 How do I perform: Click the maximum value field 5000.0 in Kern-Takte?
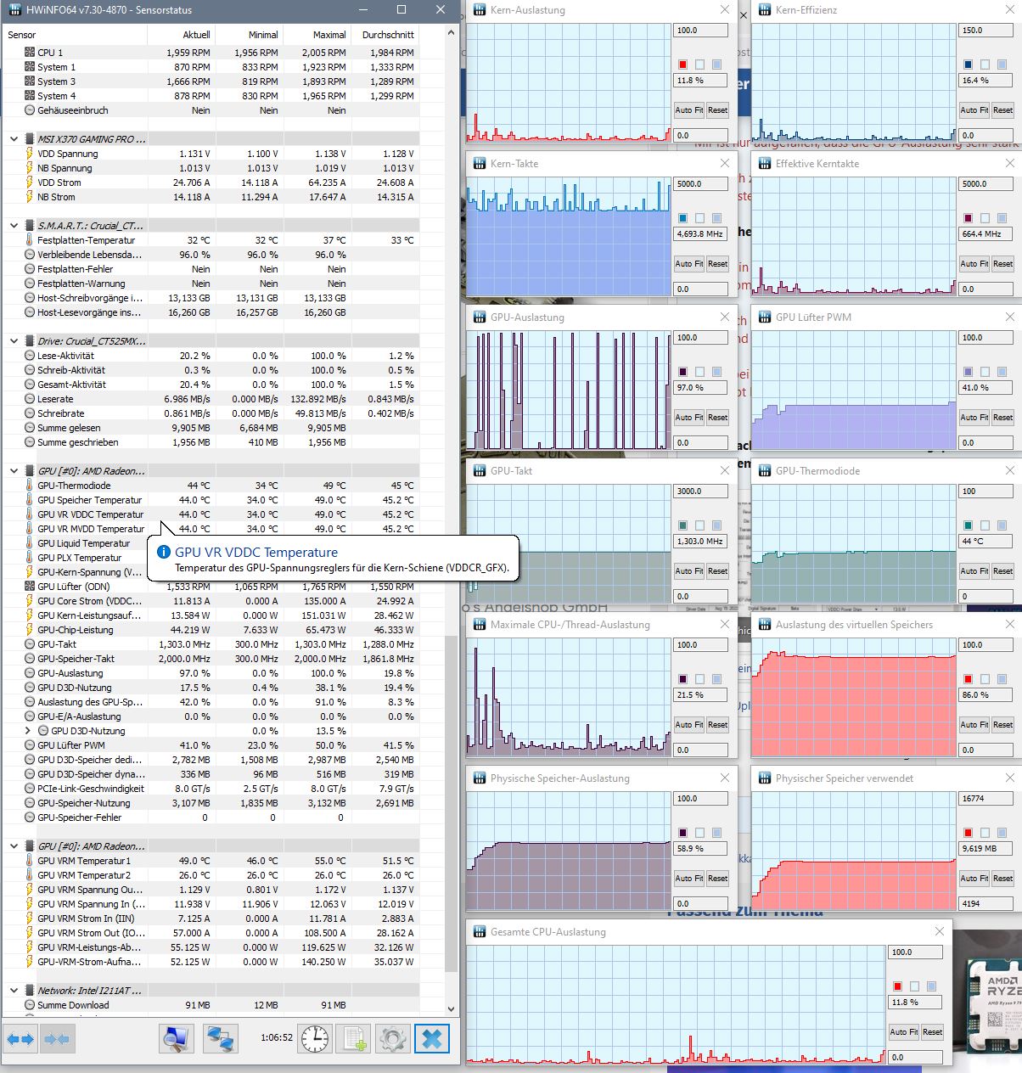click(701, 184)
